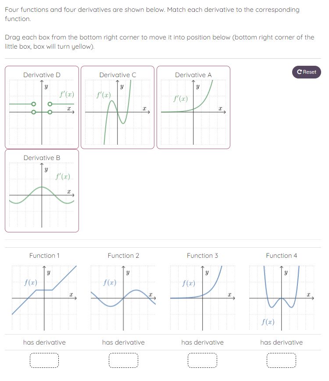
Task: Select the Derivative C graph box
Action: tap(117, 107)
